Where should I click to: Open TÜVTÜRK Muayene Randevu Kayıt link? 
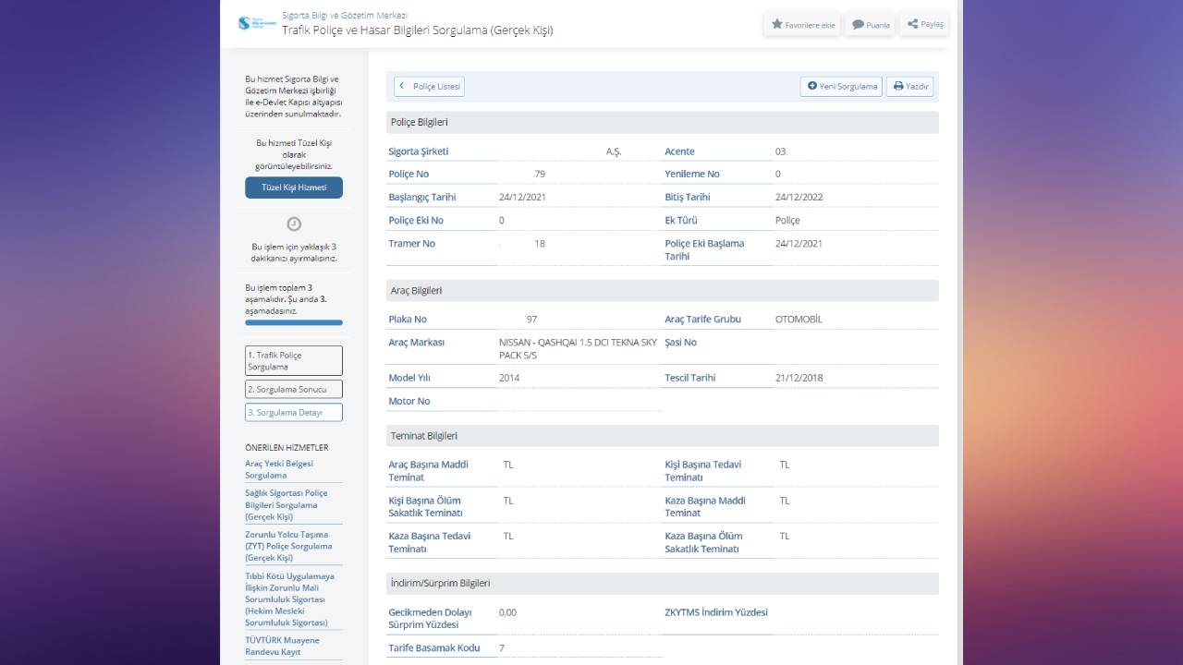[282, 646]
